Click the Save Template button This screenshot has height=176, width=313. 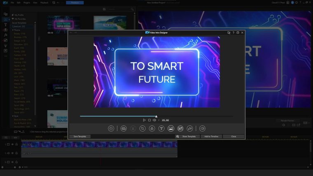pyautogui.click(x=80, y=137)
